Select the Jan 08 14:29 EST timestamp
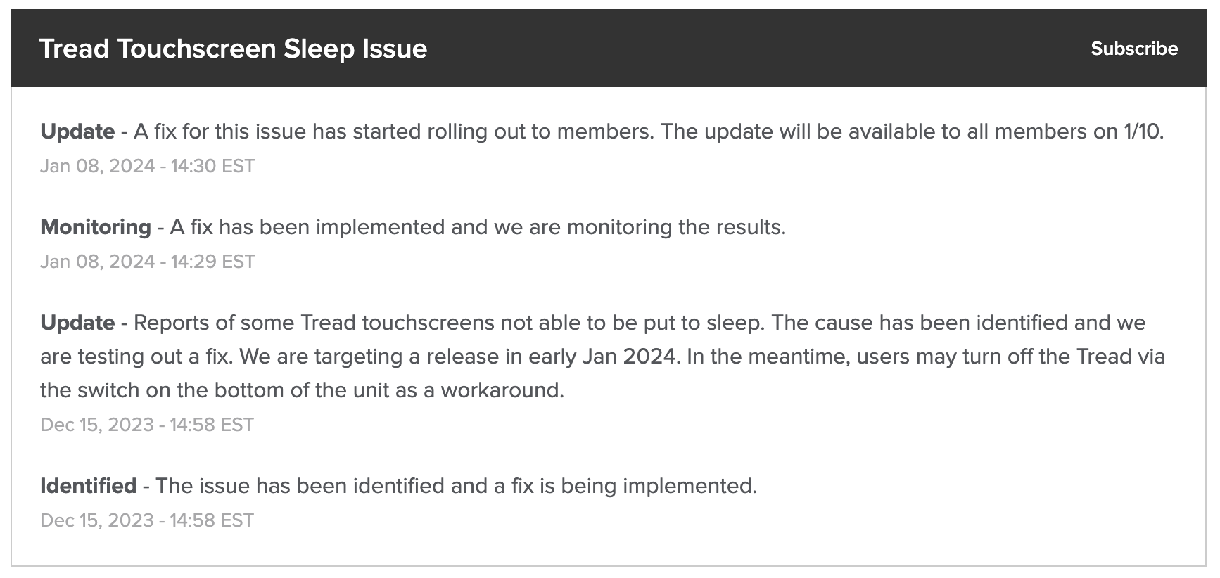The width and height of the screenshot is (1220, 578). [148, 261]
